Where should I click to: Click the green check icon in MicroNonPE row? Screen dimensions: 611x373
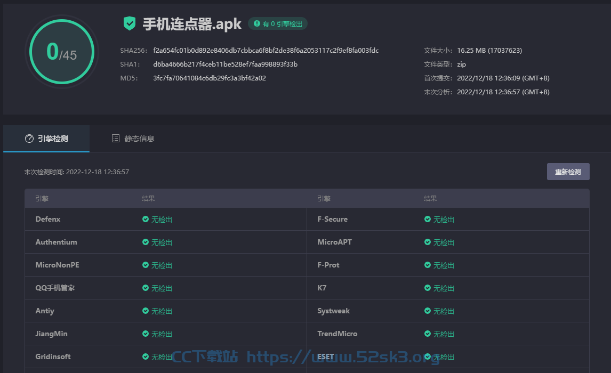[x=146, y=265]
